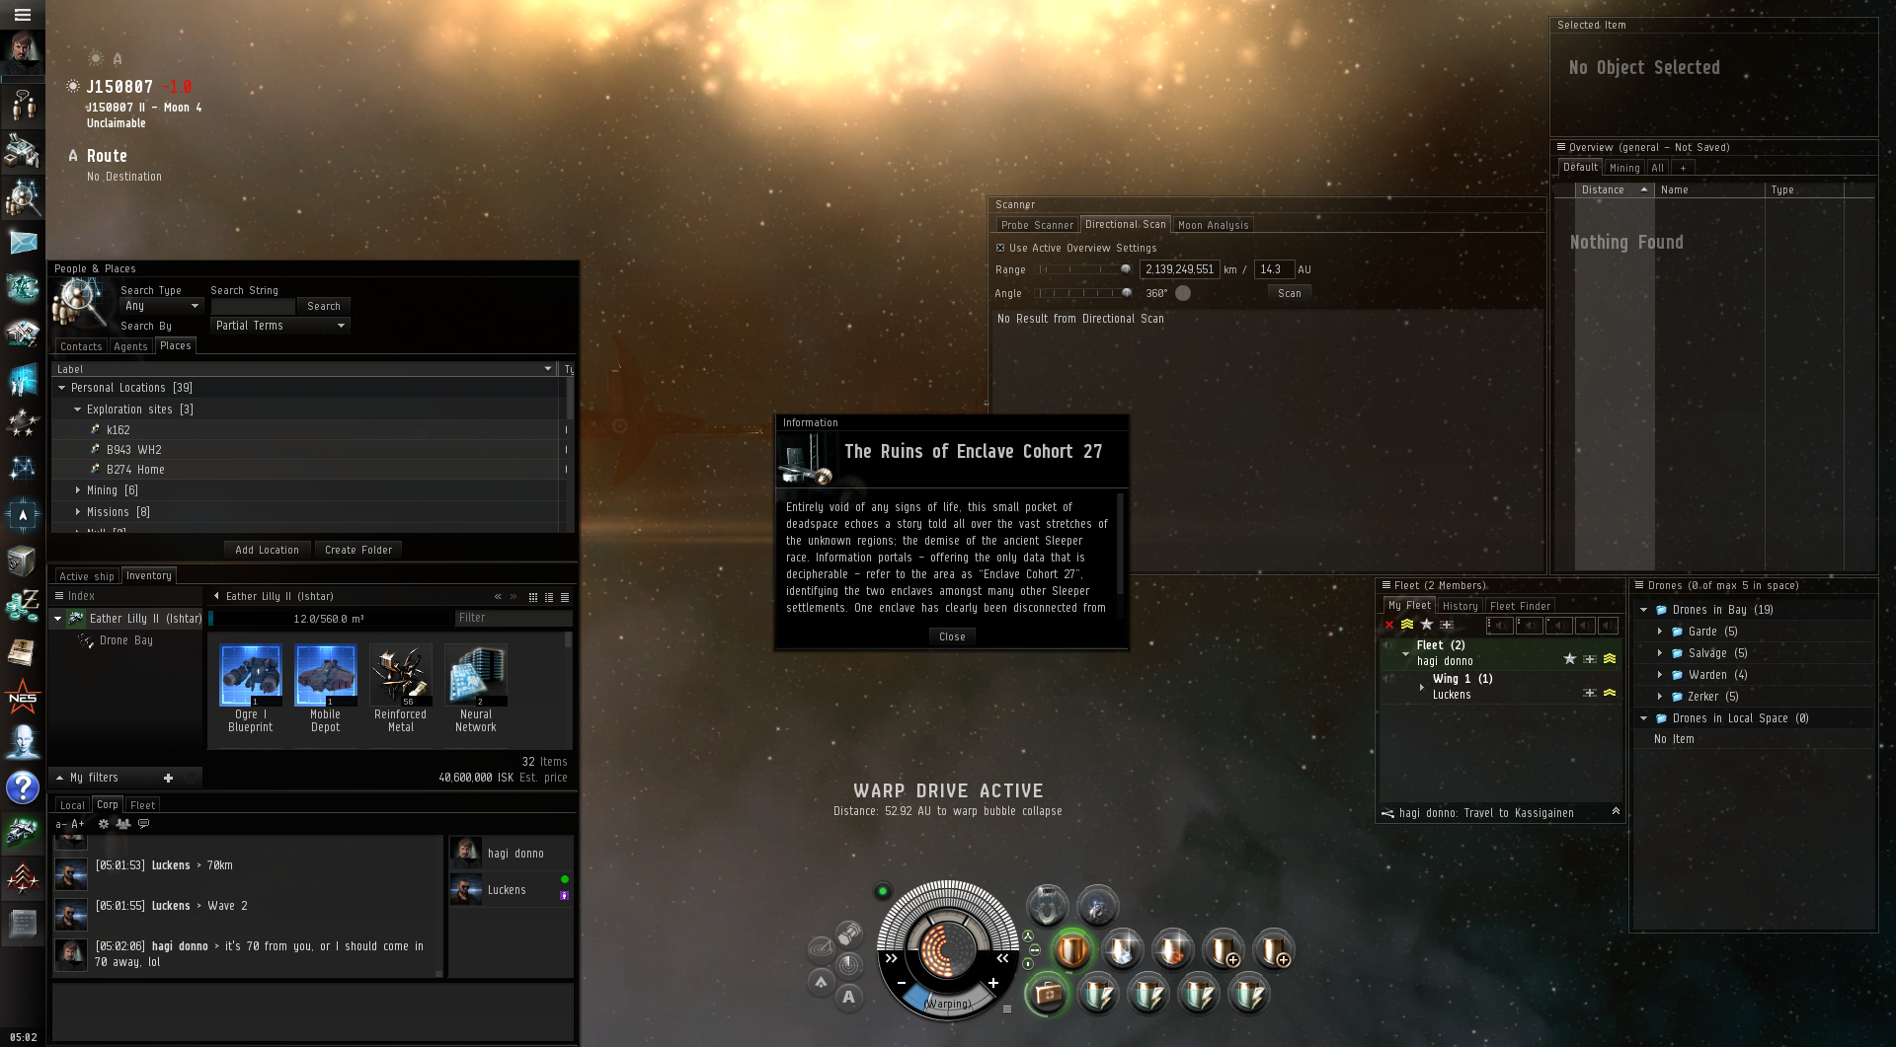Expand the Missions folder in Places

pyautogui.click(x=79, y=512)
